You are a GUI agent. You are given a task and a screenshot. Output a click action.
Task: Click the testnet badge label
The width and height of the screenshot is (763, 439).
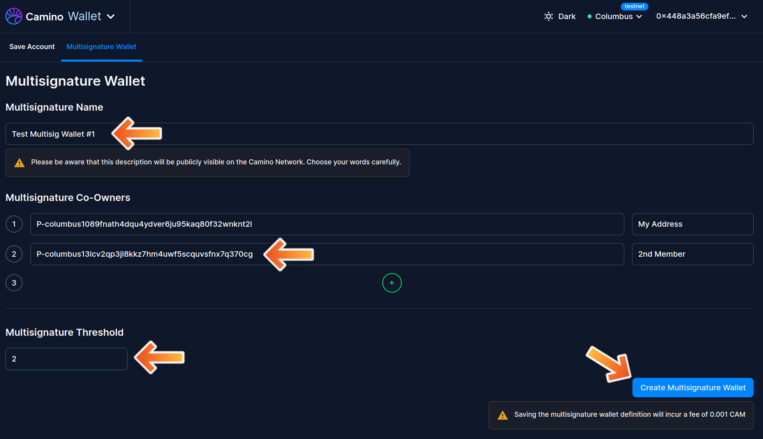tap(634, 6)
